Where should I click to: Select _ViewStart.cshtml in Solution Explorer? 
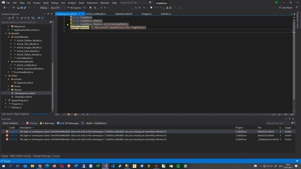click(23, 97)
